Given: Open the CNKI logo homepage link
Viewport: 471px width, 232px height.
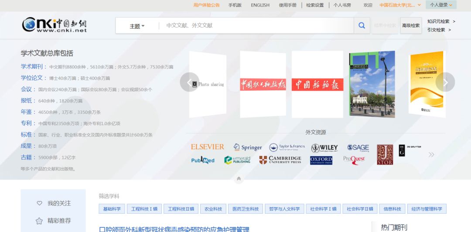Looking at the screenshot, I should coord(54,25).
